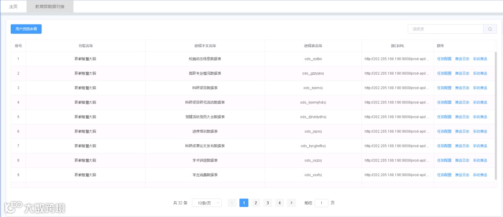Open 推送日志 for ods_xydbx row
This screenshot has height=217, width=503.
(462, 59)
